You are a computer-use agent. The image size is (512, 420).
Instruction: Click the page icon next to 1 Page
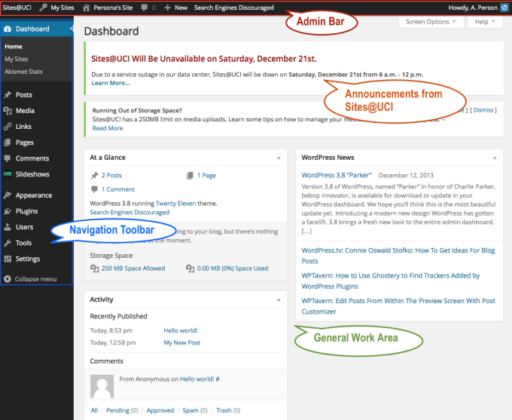click(x=190, y=176)
